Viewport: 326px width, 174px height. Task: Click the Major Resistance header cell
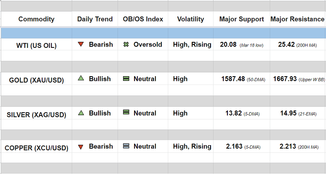click(298, 19)
